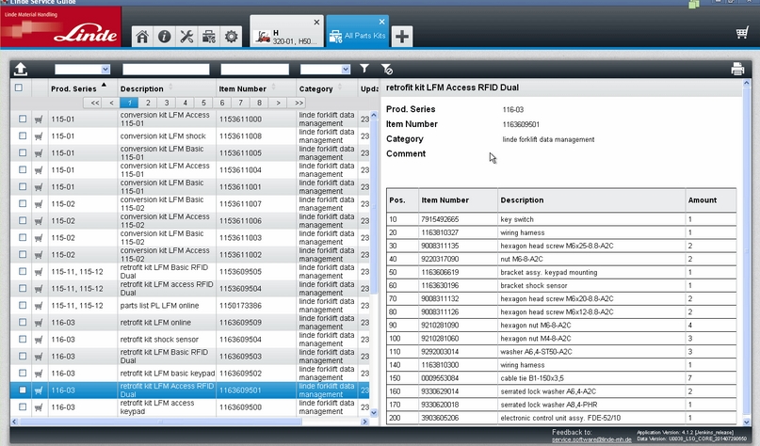Add item 1153609505 to cart
Screen dimensions: 760x446
tap(39, 272)
